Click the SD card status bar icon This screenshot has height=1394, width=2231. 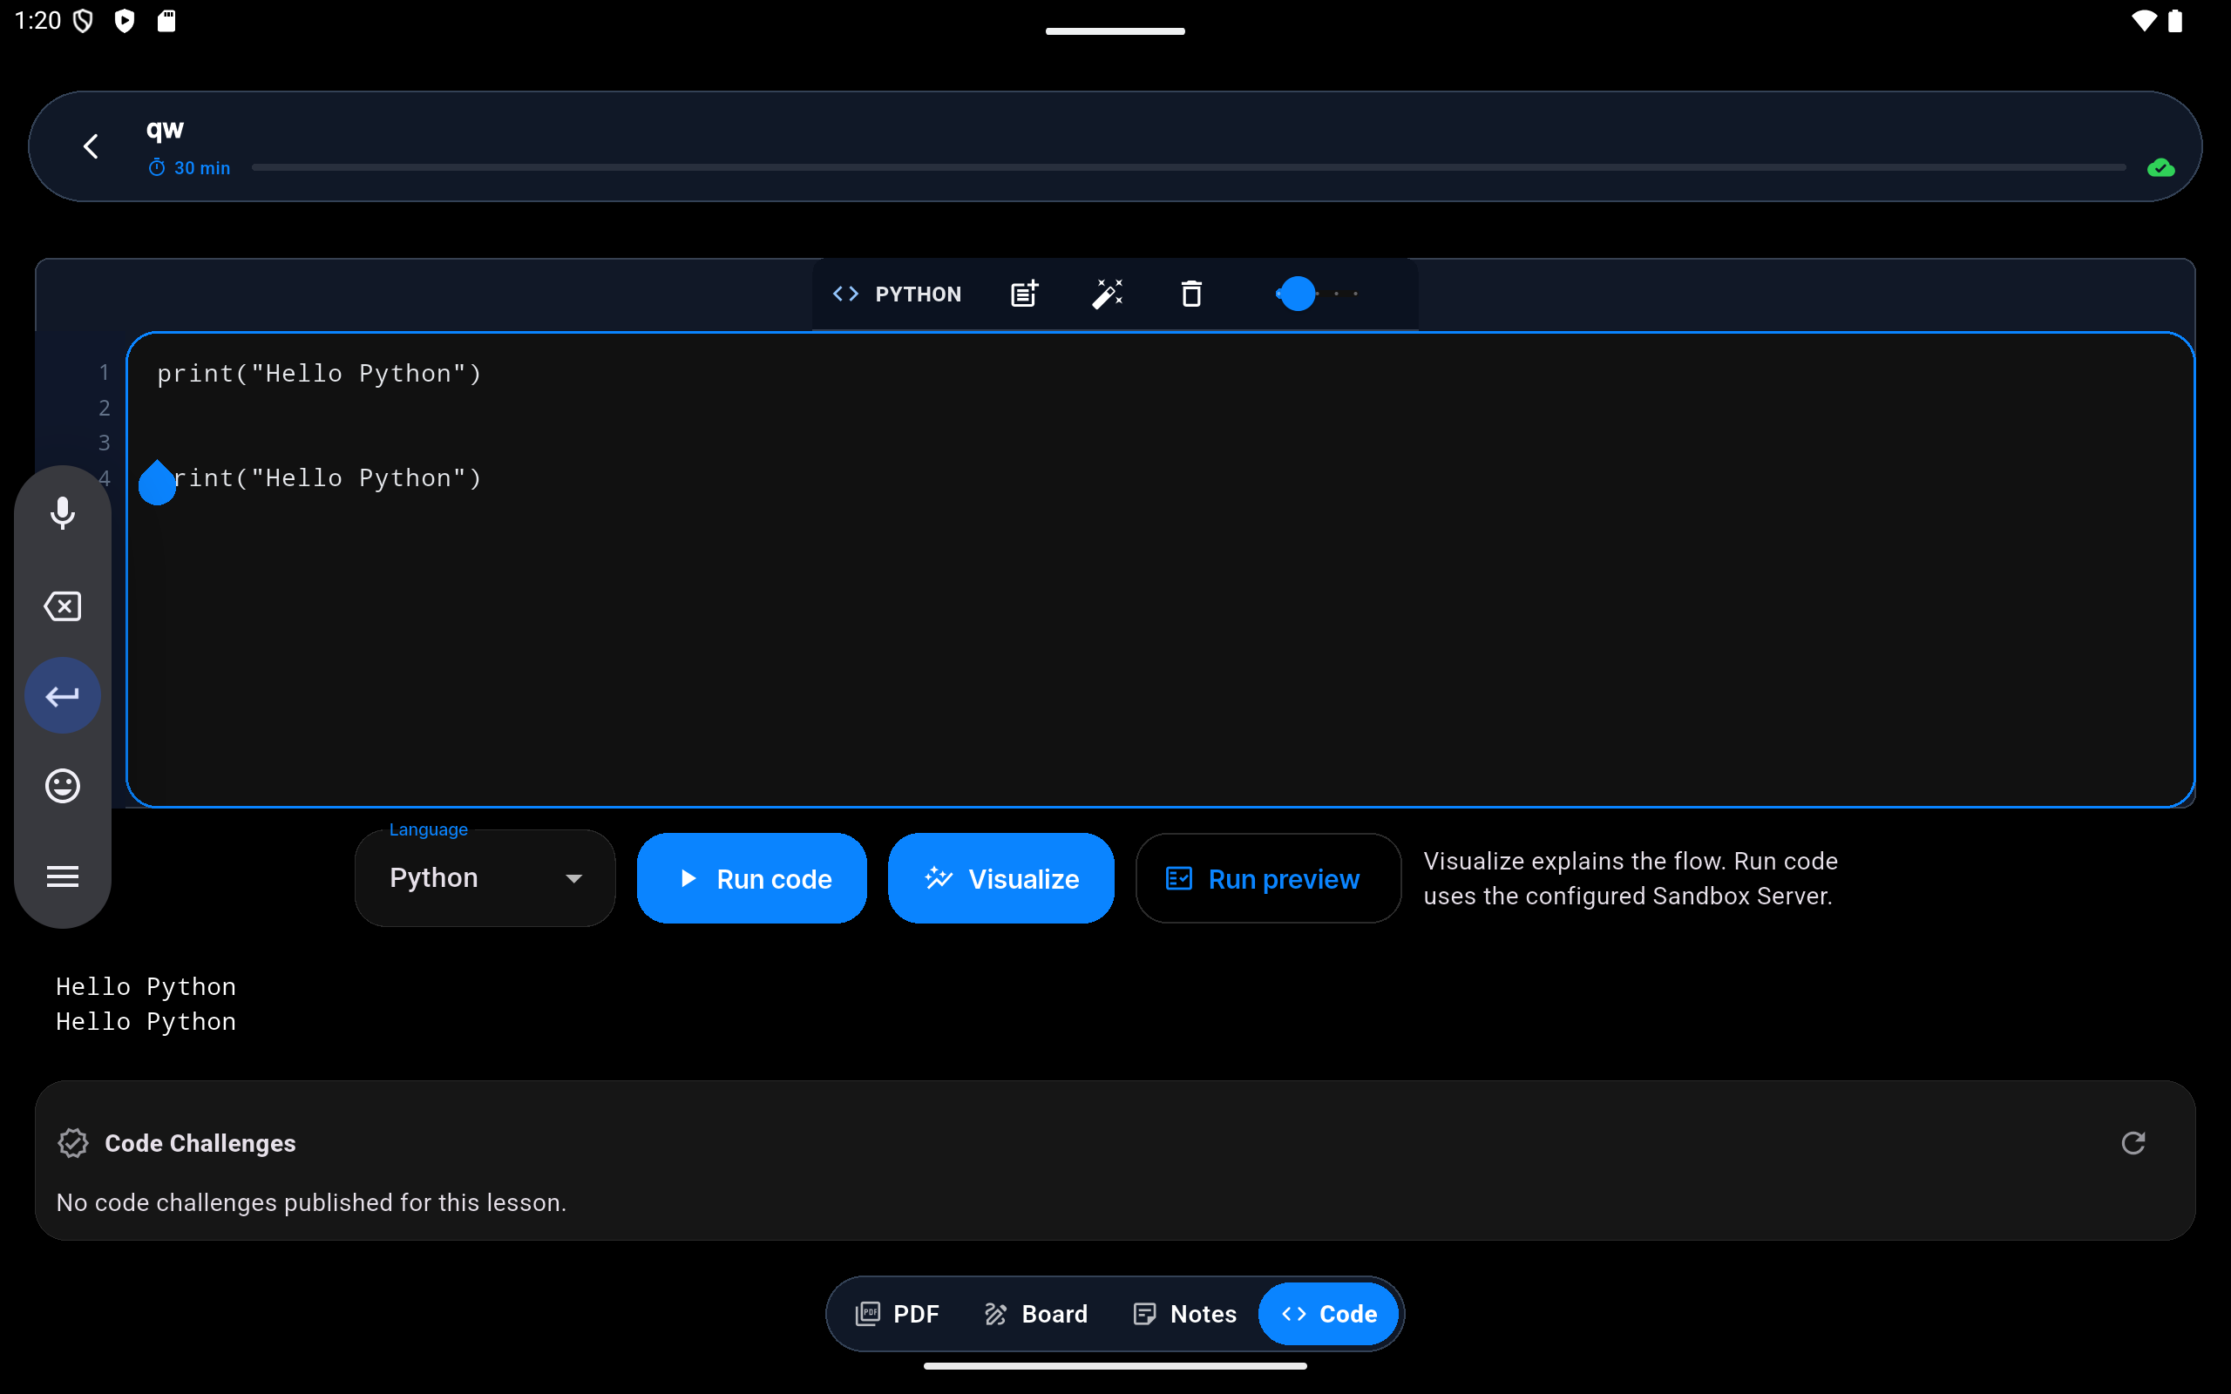pos(166,20)
